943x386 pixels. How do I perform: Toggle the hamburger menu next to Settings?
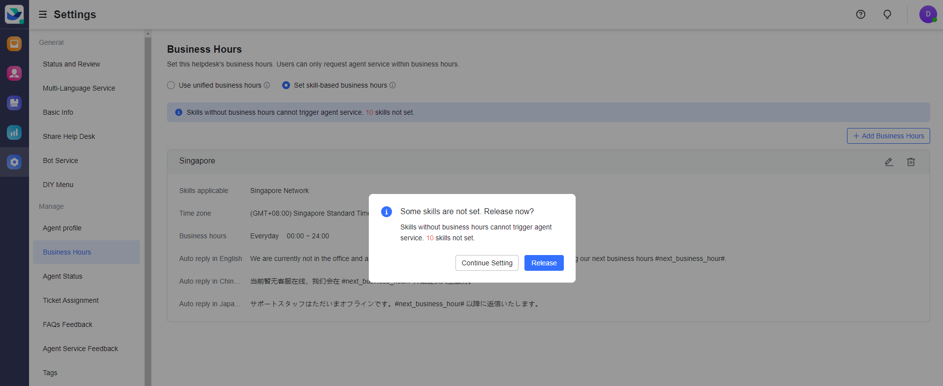[43, 14]
